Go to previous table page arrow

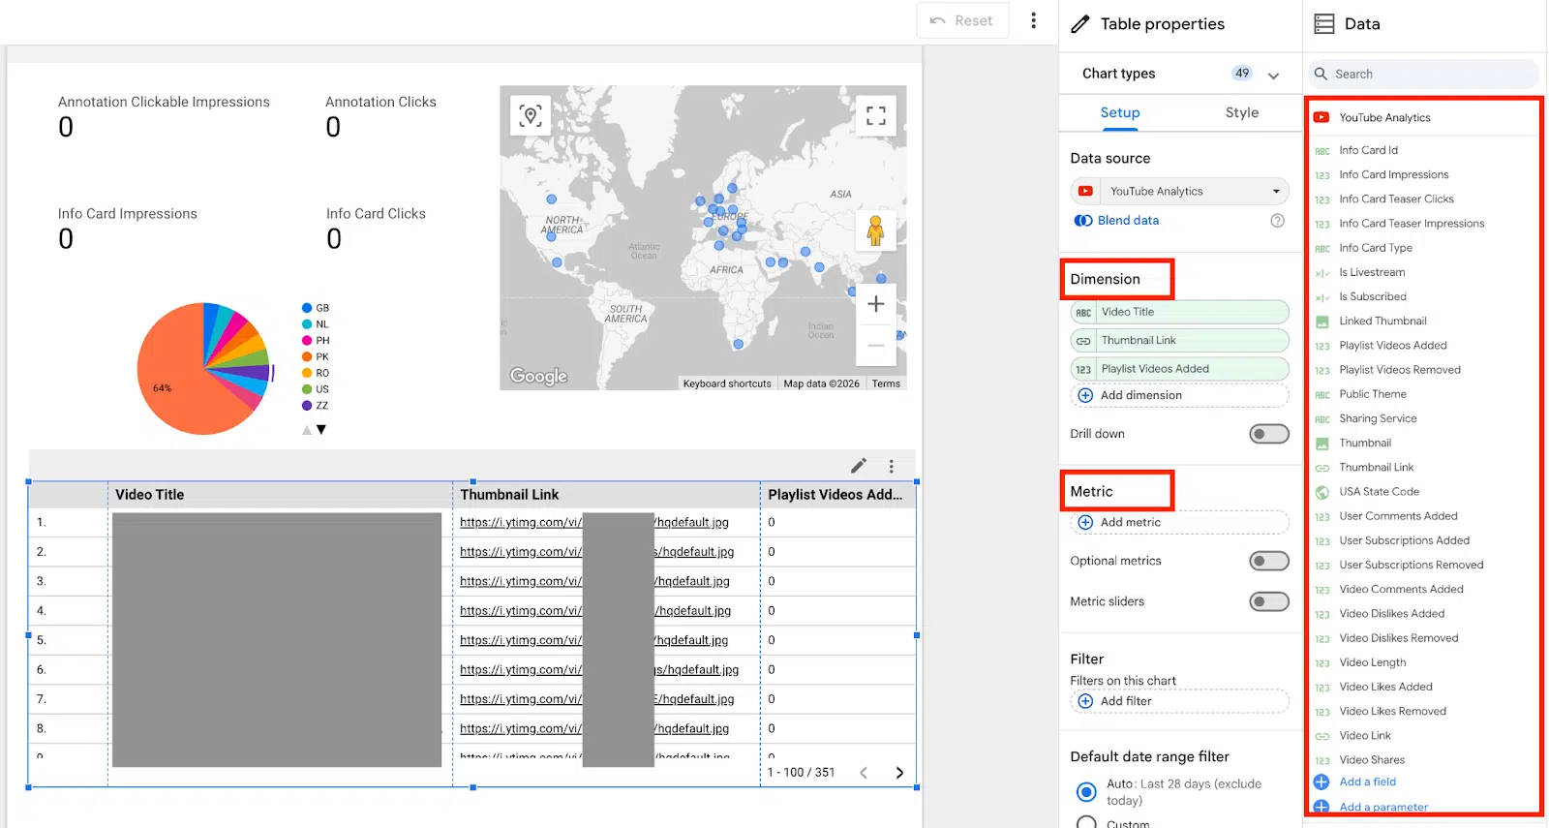point(864,773)
